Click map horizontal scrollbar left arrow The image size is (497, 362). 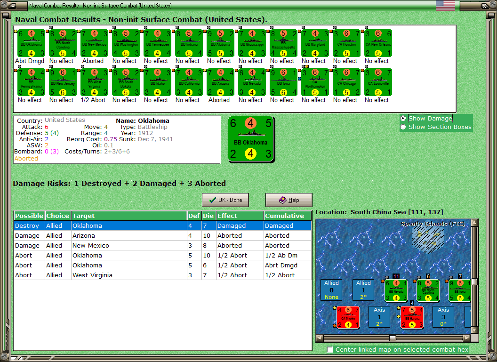point(320,338)
